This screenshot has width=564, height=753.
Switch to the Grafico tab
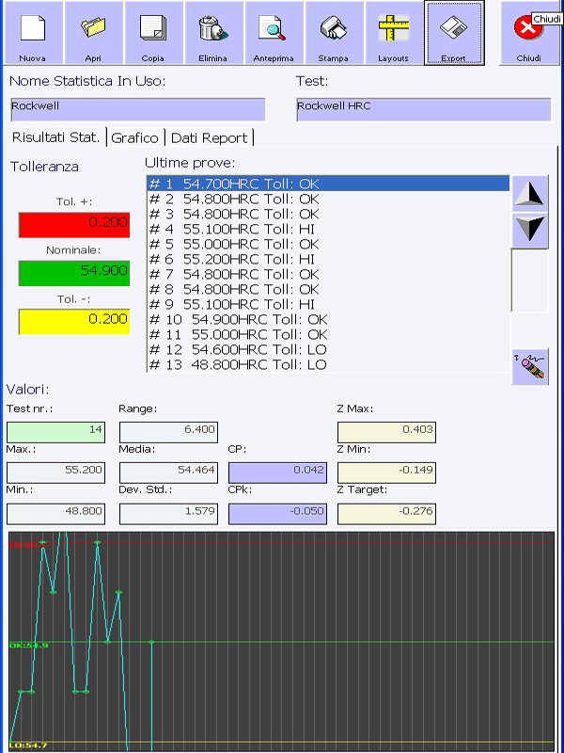pyautogui.click(x=134, y=137)
